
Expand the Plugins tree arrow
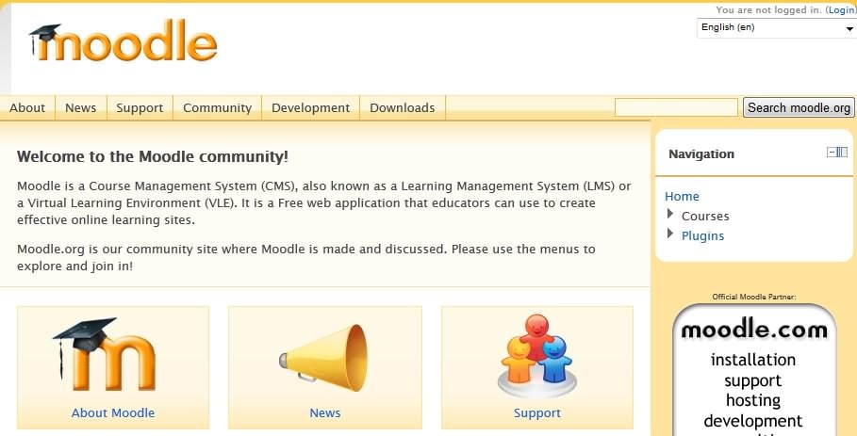[670, 234]
